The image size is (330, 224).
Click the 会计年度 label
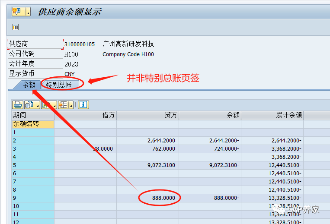click(22, 63)
